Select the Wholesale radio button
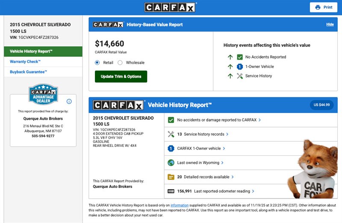This screenshot has height=223, width=342. pos(120,62)
